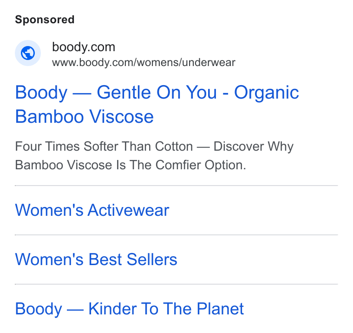Image resolution: width=353 pixels, height=333 pixels.
Task: Open the Boody Gentle On You headline
Action: coord(157,104)
